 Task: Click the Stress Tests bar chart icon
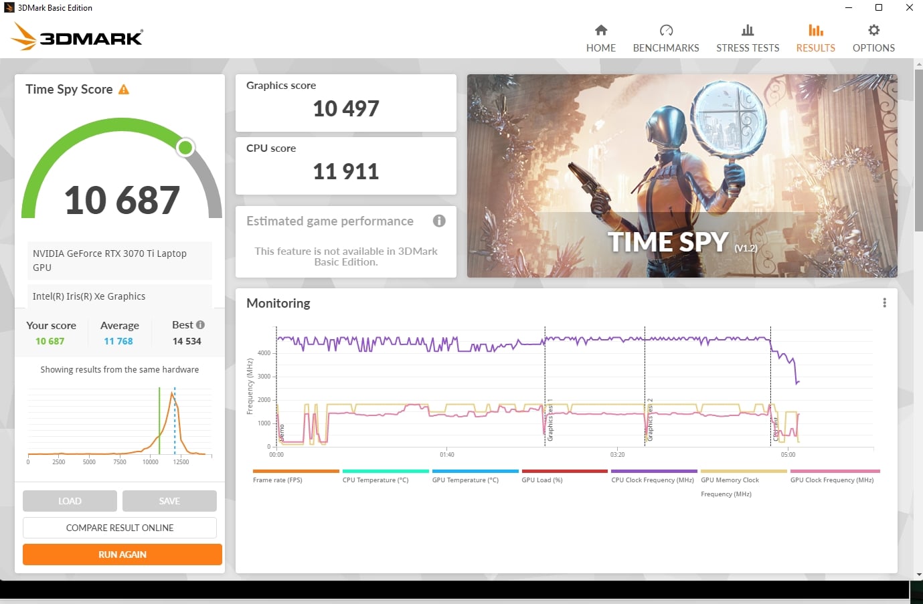point(748,30)
